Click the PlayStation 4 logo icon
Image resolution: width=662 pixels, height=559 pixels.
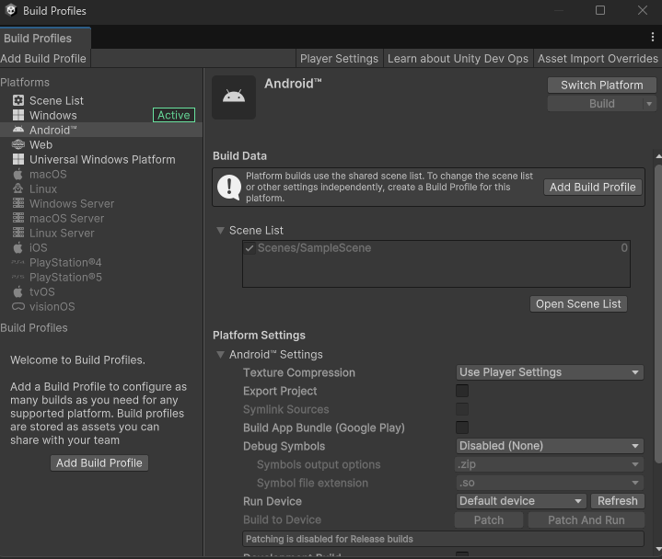(x=17, y=262)
